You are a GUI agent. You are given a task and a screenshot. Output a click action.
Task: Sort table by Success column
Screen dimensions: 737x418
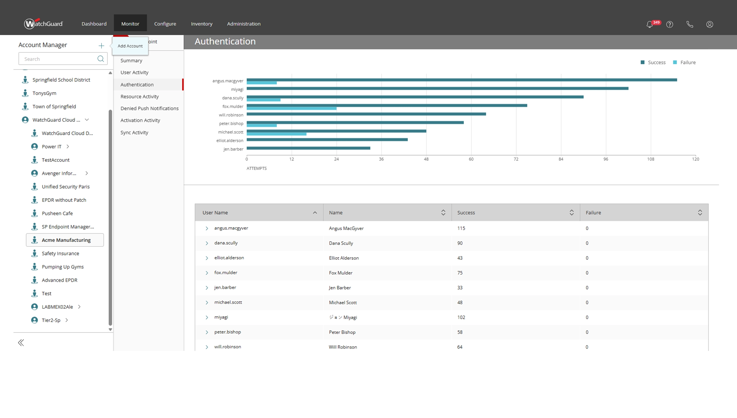click(571, 213)
